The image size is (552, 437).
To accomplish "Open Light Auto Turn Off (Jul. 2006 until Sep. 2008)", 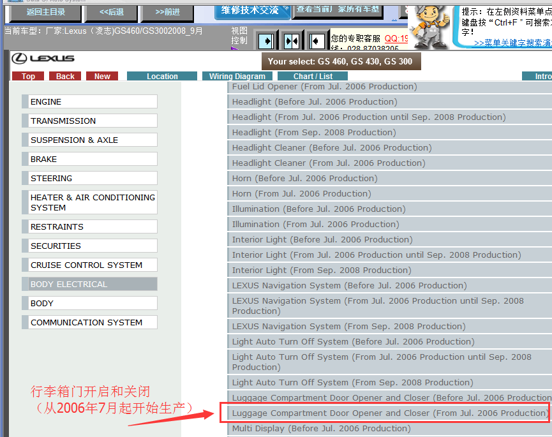I will click(390, 362).
